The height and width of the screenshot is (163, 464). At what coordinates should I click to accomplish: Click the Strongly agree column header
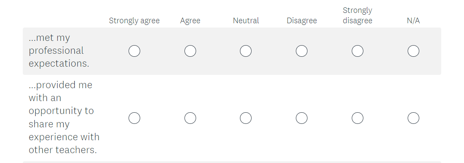point(134,21)
